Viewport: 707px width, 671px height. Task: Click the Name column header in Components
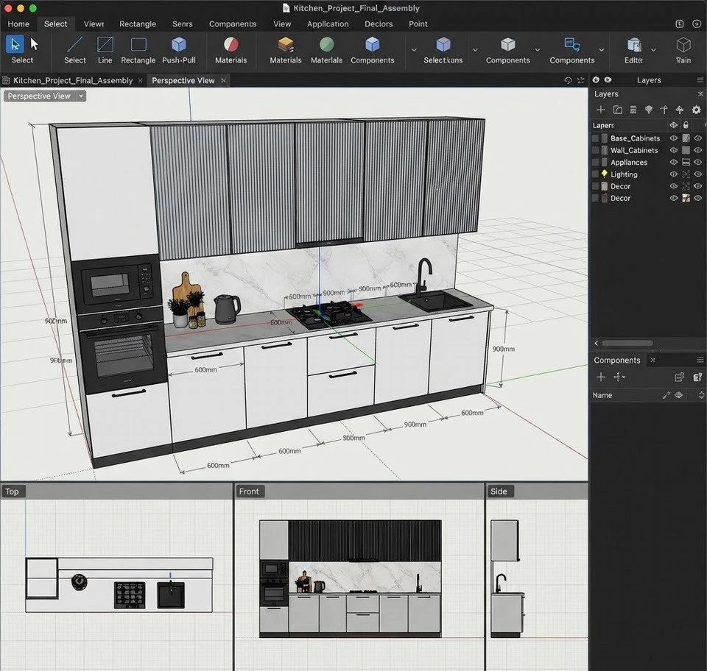(602, 395)
